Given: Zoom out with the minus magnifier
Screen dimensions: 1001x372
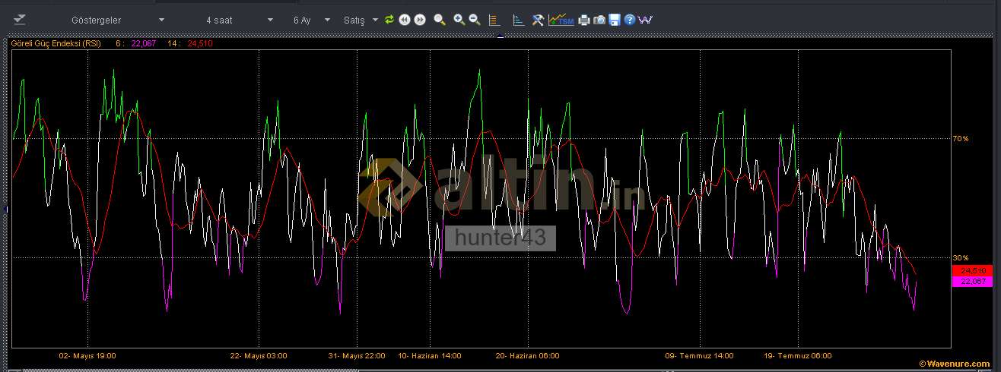Looking at the screenshot, I should coord(474,20).
